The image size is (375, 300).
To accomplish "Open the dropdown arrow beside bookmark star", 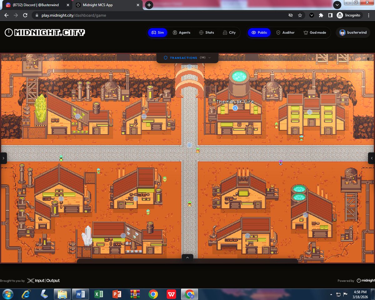I will [x=312, y=15].
